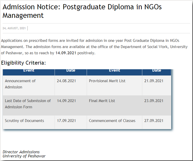
Task: Click the Director Admissions signature text
Action: point(21,152)
